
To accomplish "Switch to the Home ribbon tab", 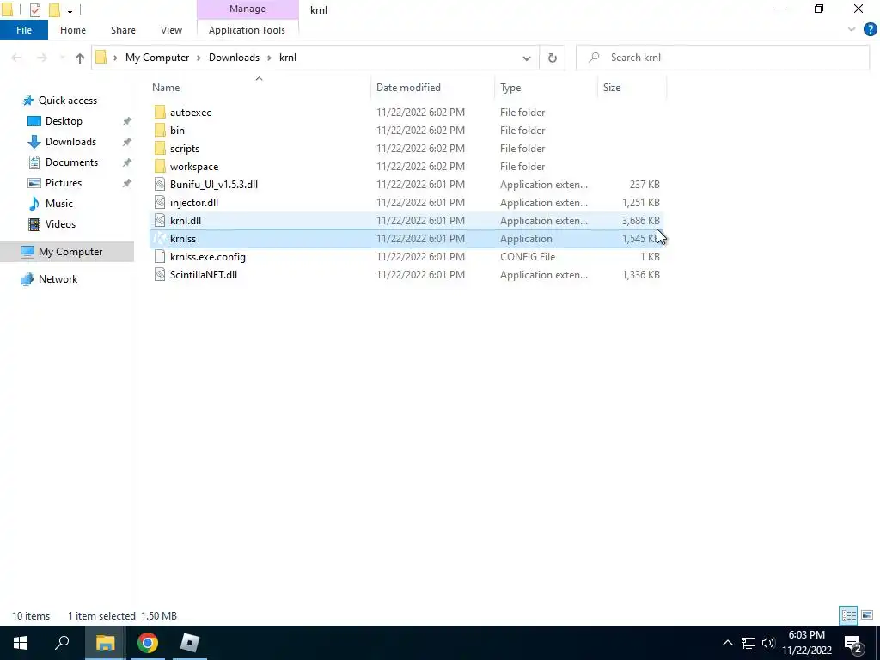I will coord(73,30).
